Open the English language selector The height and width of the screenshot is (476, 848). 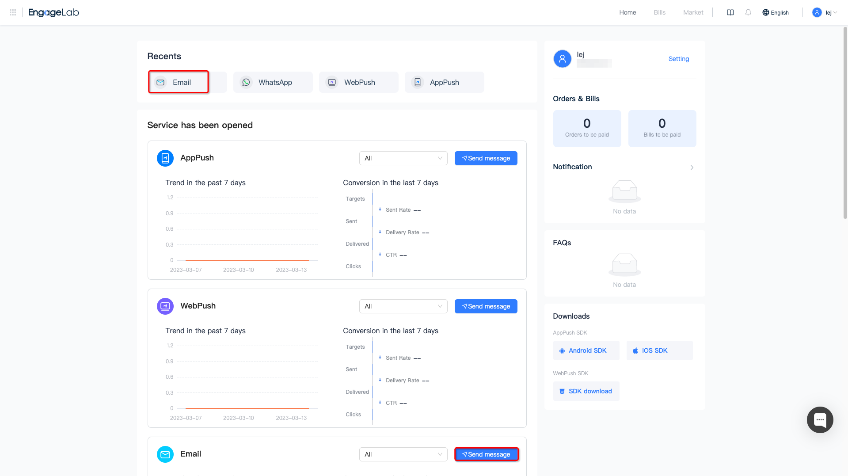776,12
